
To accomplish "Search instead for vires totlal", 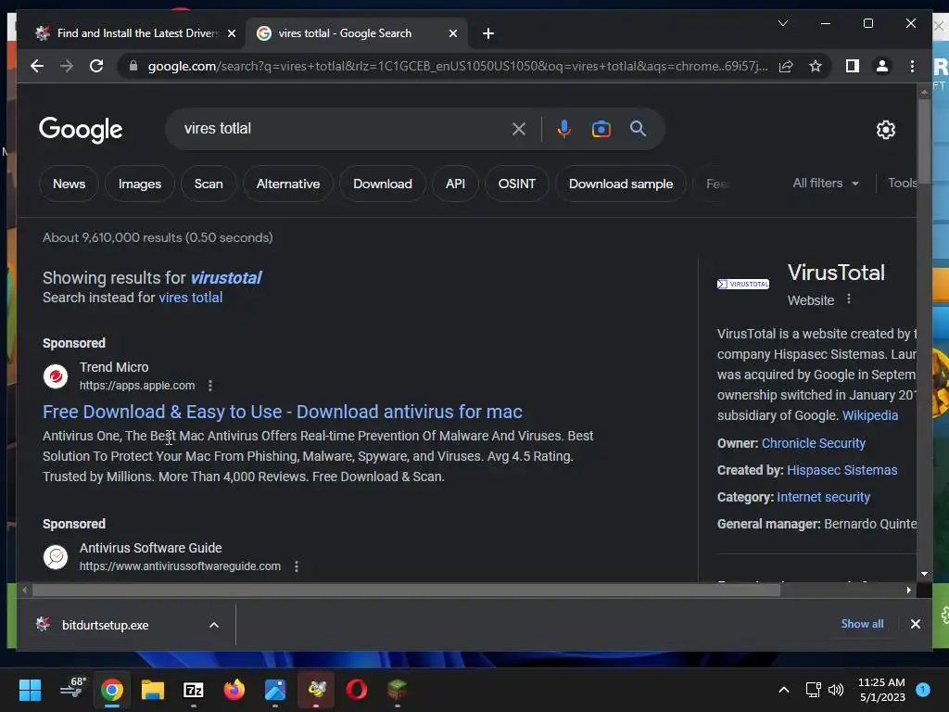I will (191, 298).
